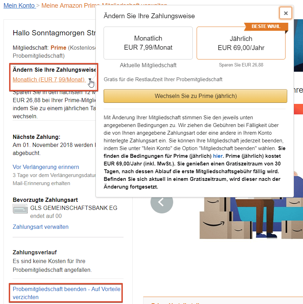Click the BESTE WAHL ribbon badge
Image resolution: width=303 pixels, height=304 pixels.
(x=266, y=27)
